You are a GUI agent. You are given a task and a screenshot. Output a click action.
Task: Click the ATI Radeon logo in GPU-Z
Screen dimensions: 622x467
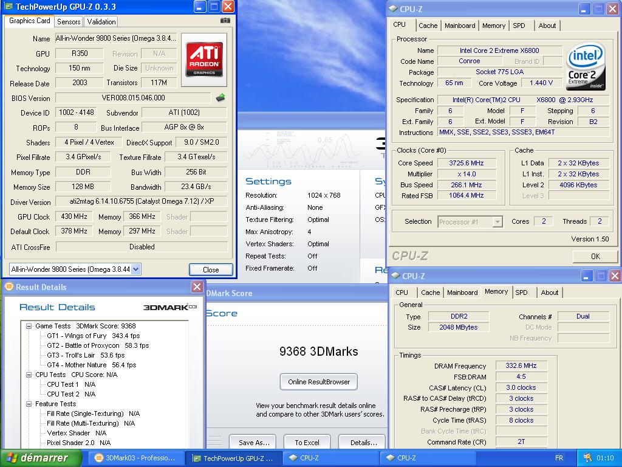tap(204, 60)
